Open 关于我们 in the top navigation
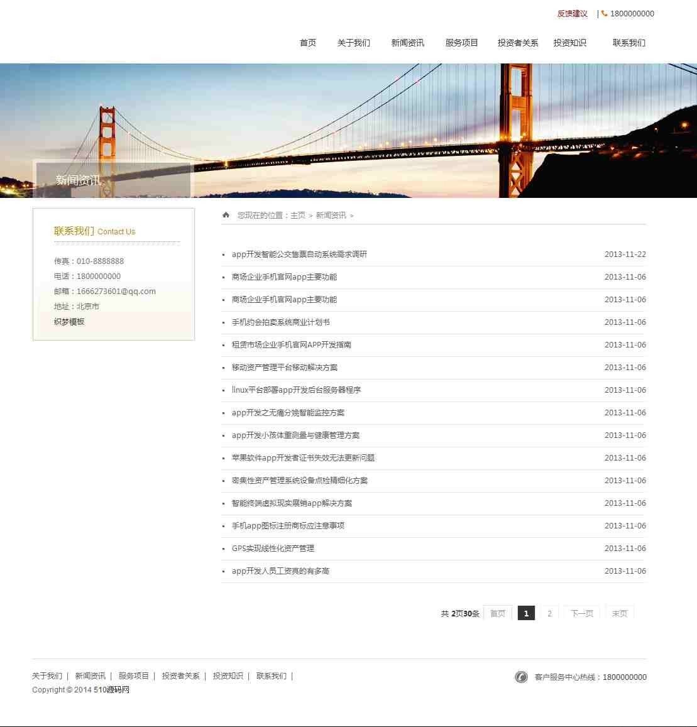This screenshot has width=697, height=727. [354, 43]
